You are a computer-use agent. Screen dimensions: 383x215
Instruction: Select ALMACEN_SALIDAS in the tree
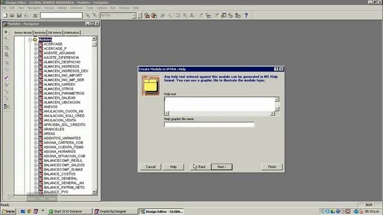[x=60, y=98]
